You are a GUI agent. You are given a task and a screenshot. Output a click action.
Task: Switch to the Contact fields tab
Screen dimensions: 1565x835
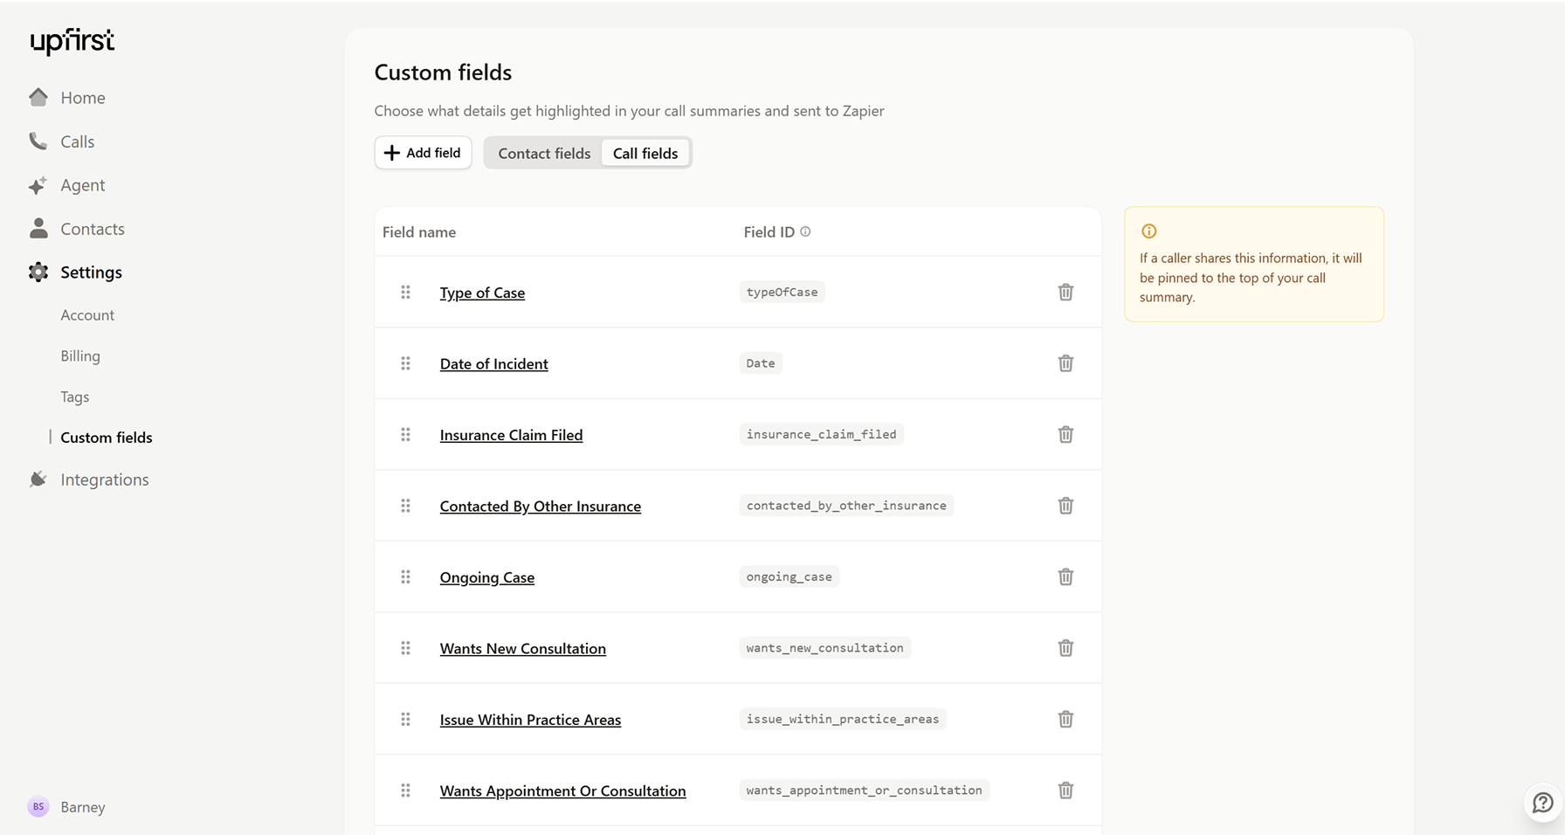[544, 154]
